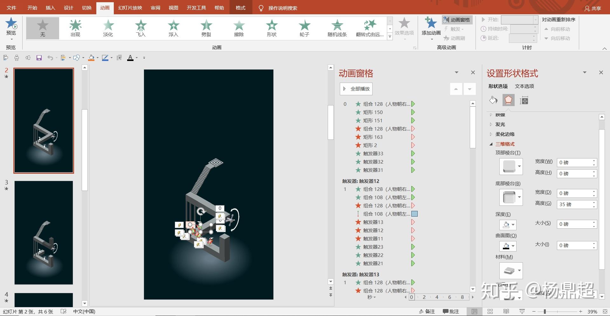Switch to the 幻灯片放映 ribbon tab
Image resolution: width=610 pixels, height=316 pixels.
tap(130, 8)
